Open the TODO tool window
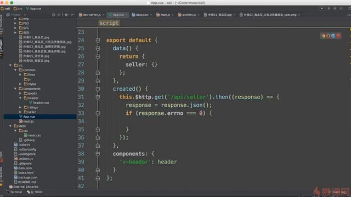This screenshot has height=197, width=351. [x=35, y=192]
